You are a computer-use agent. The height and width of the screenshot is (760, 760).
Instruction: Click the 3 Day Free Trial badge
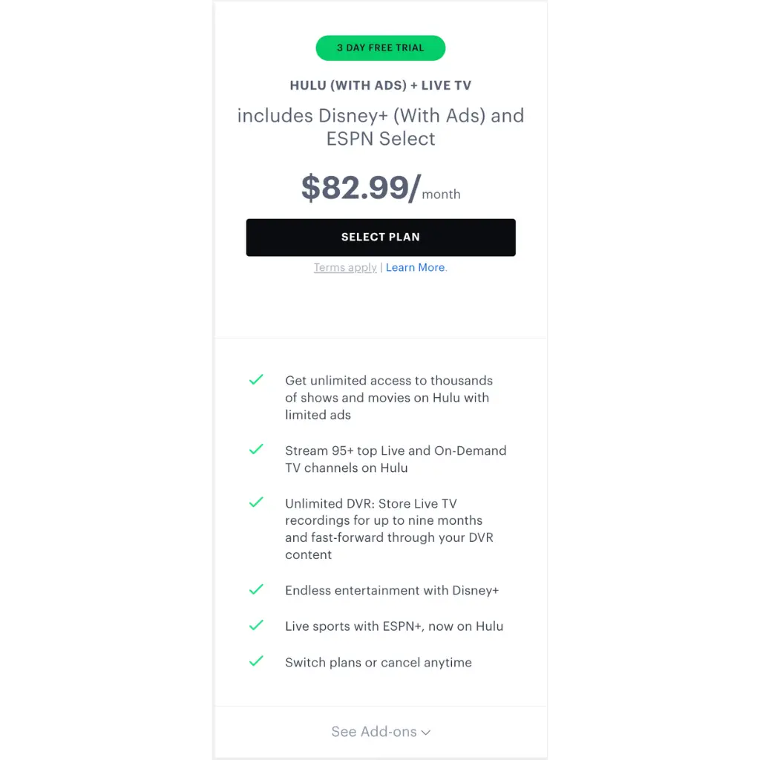coord(380,48)
